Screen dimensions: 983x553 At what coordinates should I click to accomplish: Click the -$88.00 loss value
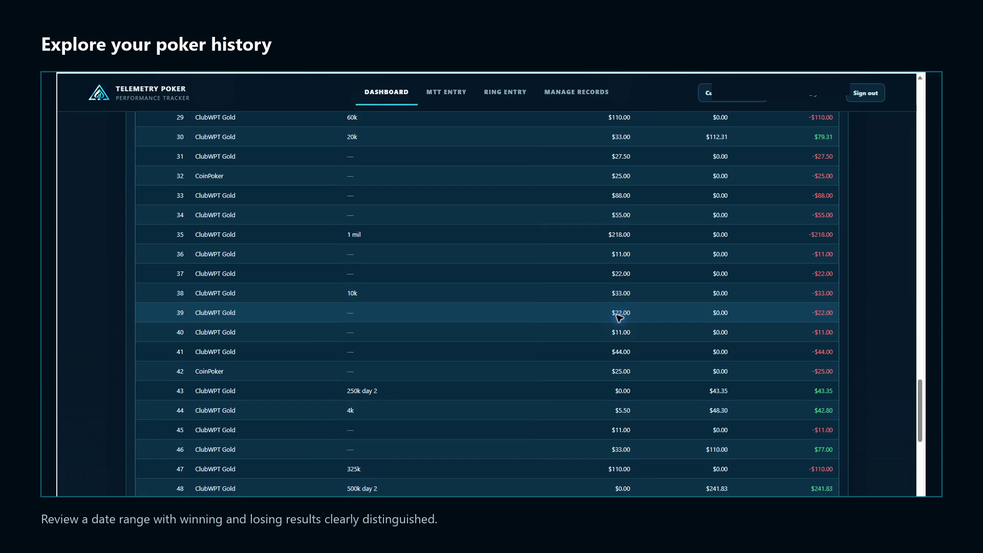(822, 196)
